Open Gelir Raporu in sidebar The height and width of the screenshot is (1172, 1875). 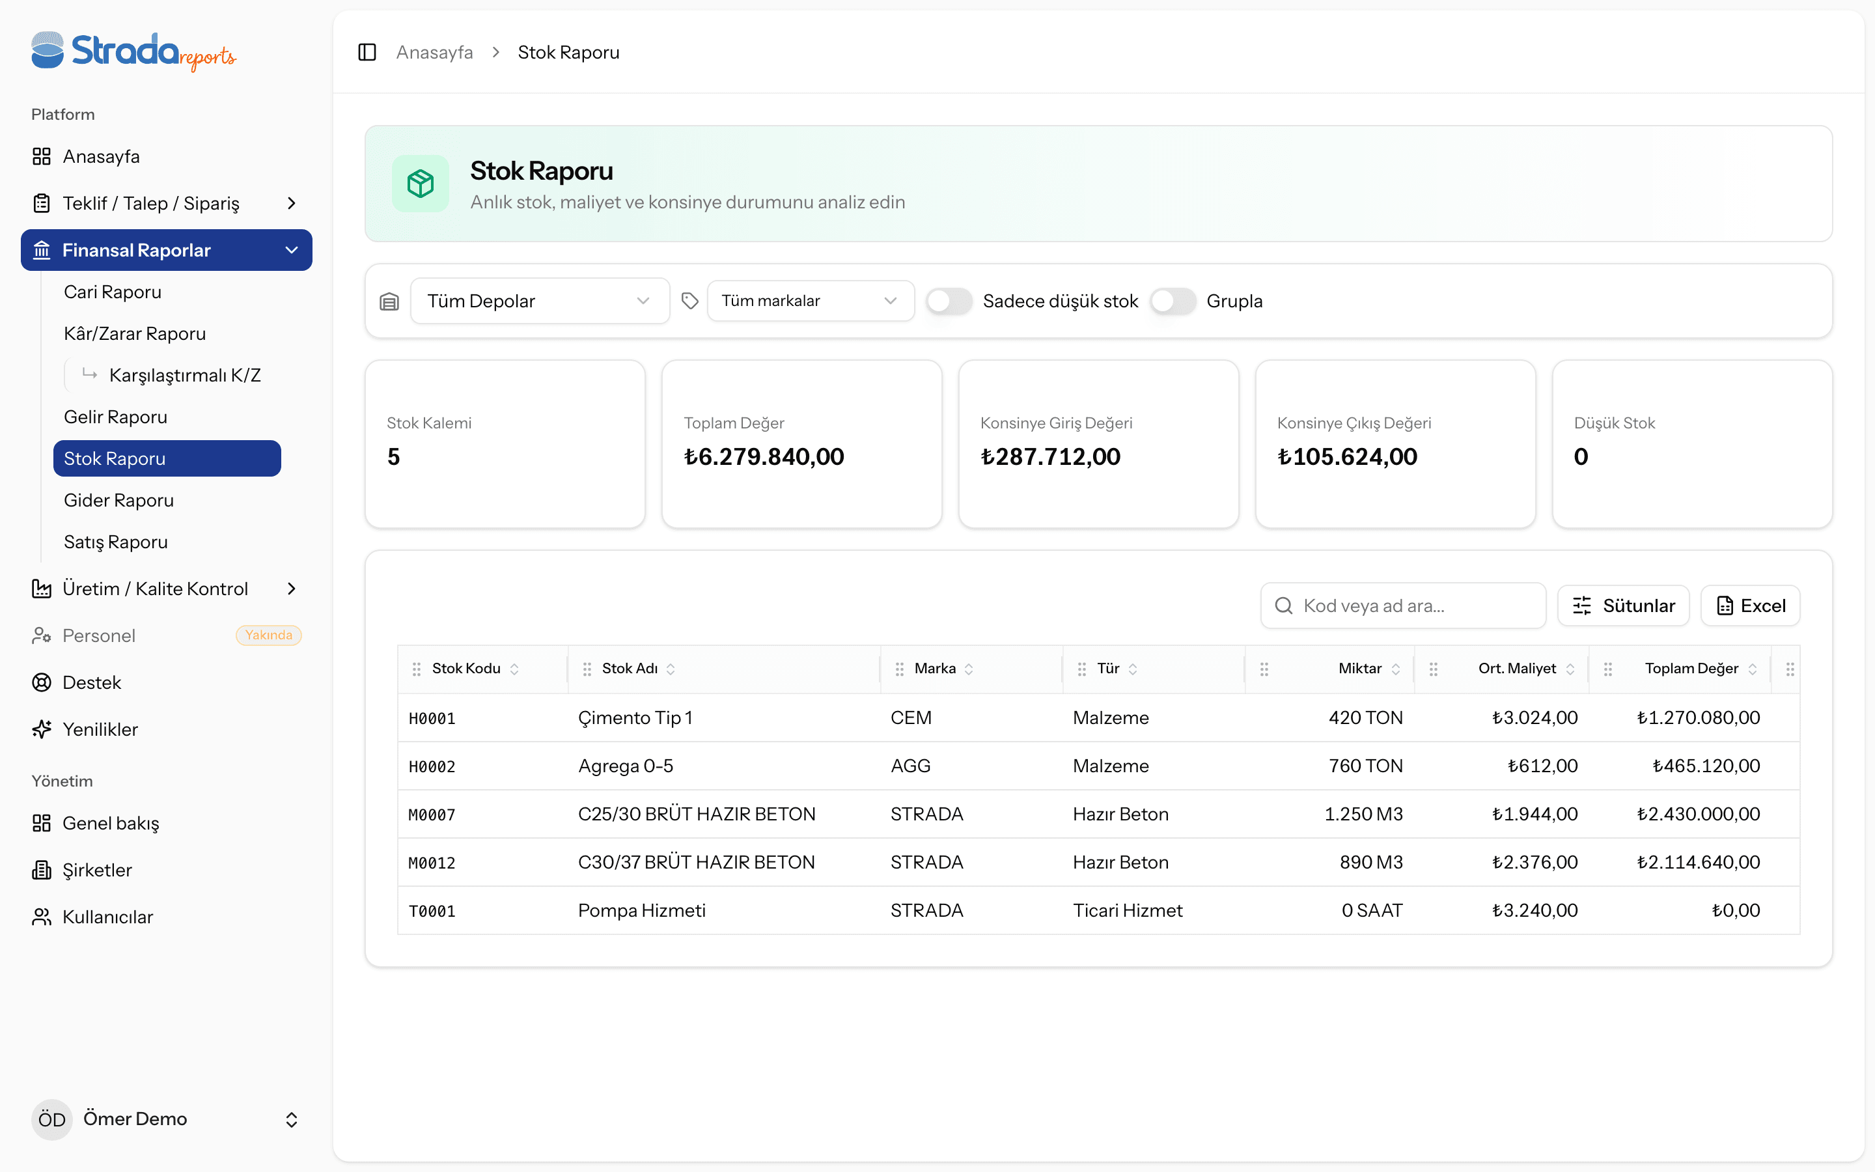tap(115, 417)
